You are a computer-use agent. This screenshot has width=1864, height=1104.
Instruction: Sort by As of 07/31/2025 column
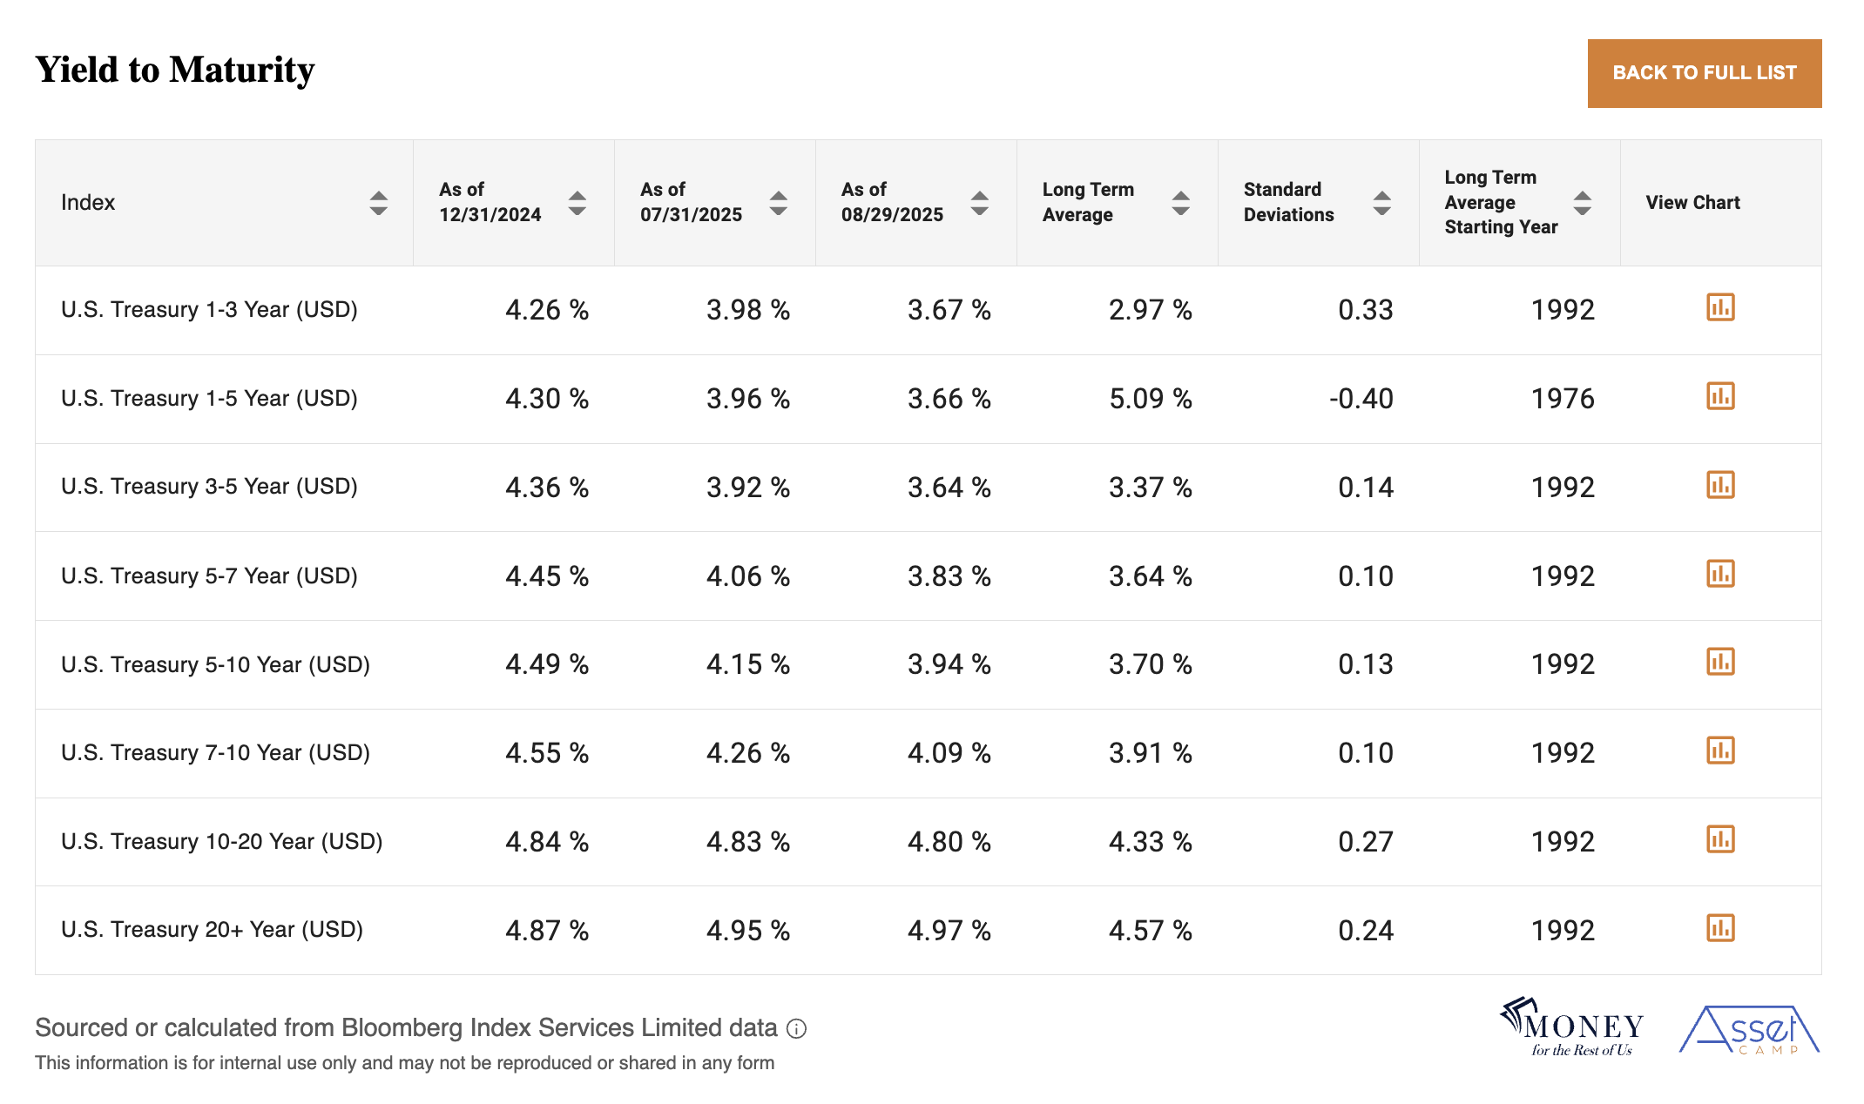(x=778, y=203)
